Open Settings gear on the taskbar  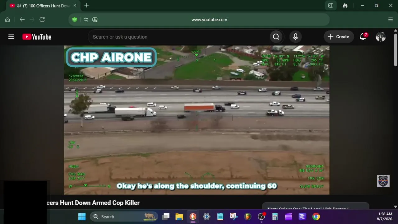[206, 217]
